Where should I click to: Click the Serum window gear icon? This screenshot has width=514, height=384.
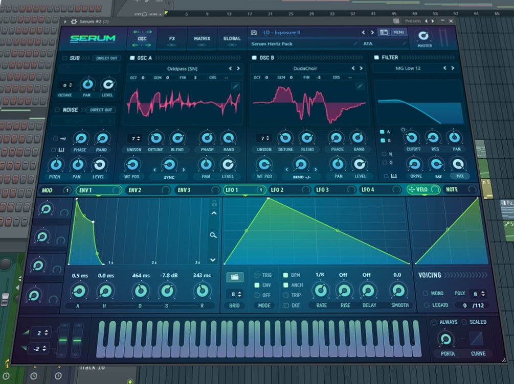click(x=74, y=21)
